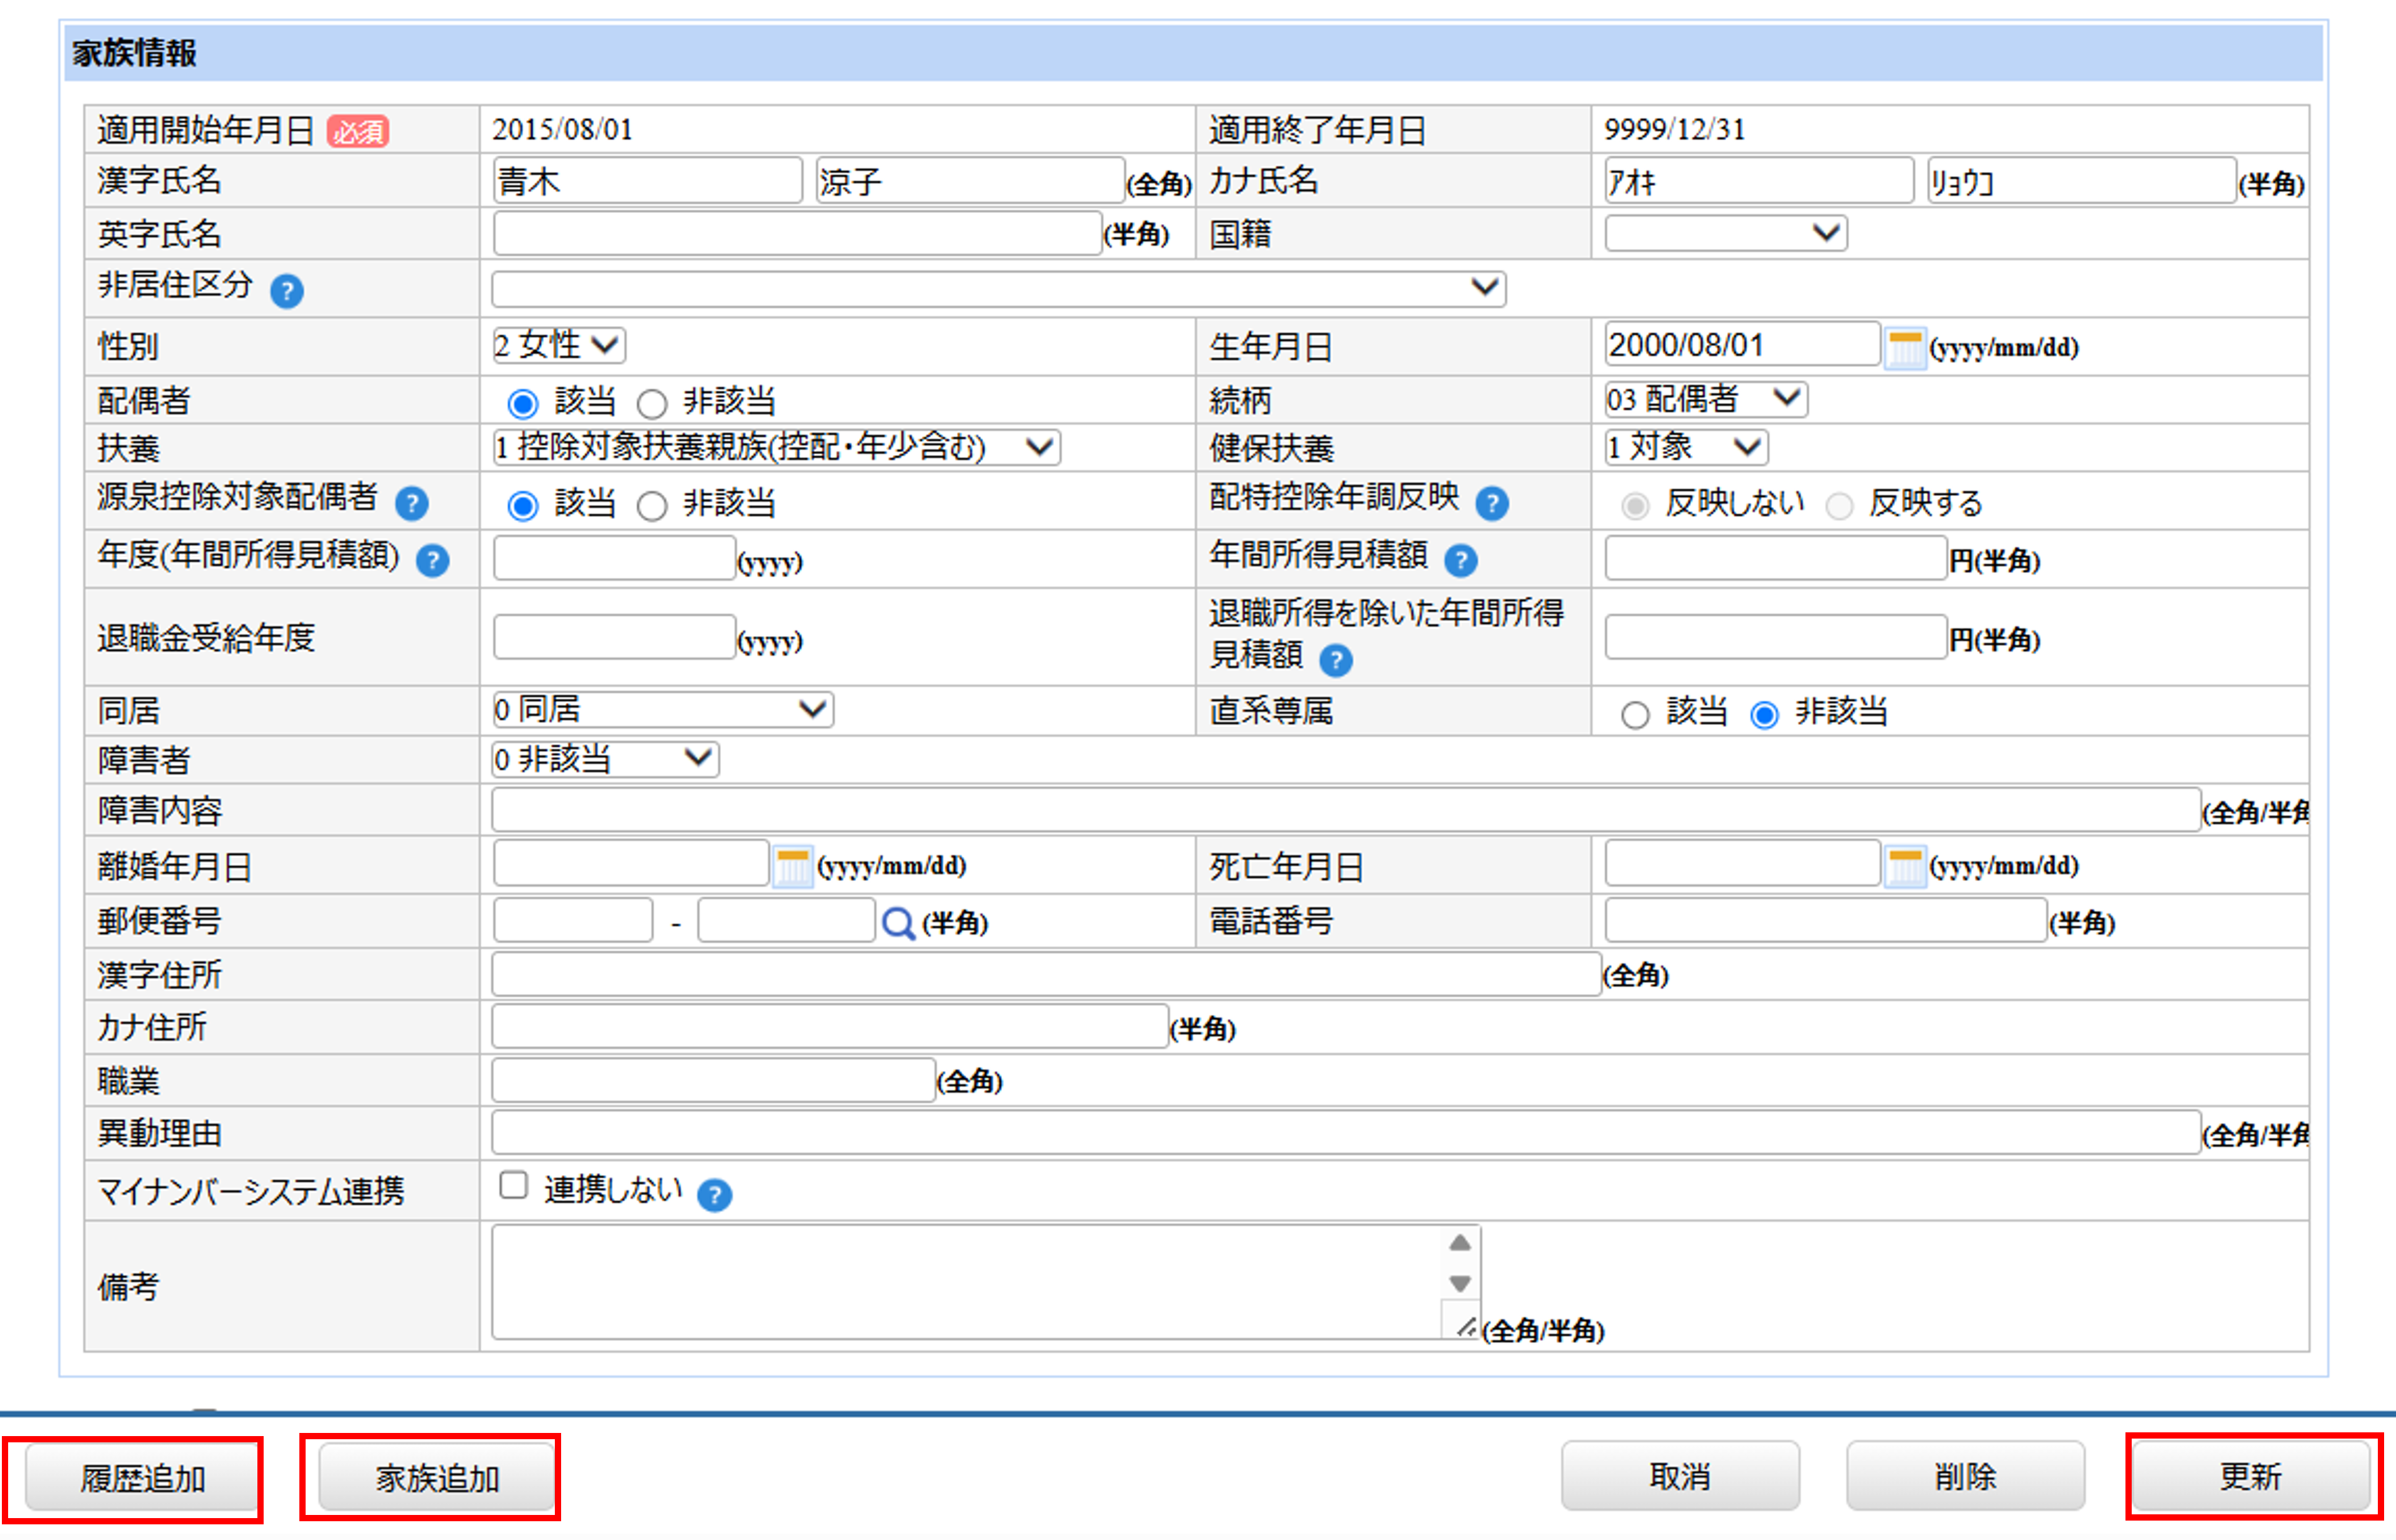Select 非該当 for 配偶者
The height and width of the screenshot is (1540, 2396).
point(651,404)
